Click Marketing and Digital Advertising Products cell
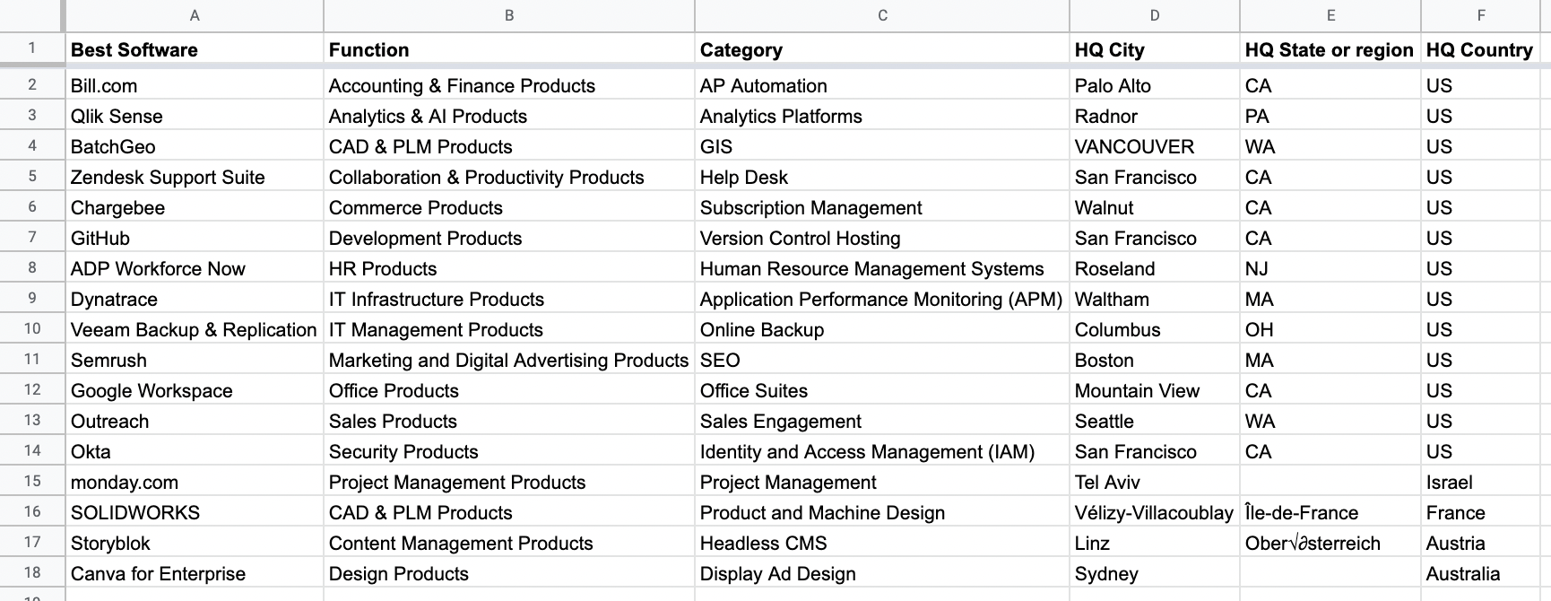This screenshot has width=1551, height=601. pyautogui.click(x=509, y=360)
